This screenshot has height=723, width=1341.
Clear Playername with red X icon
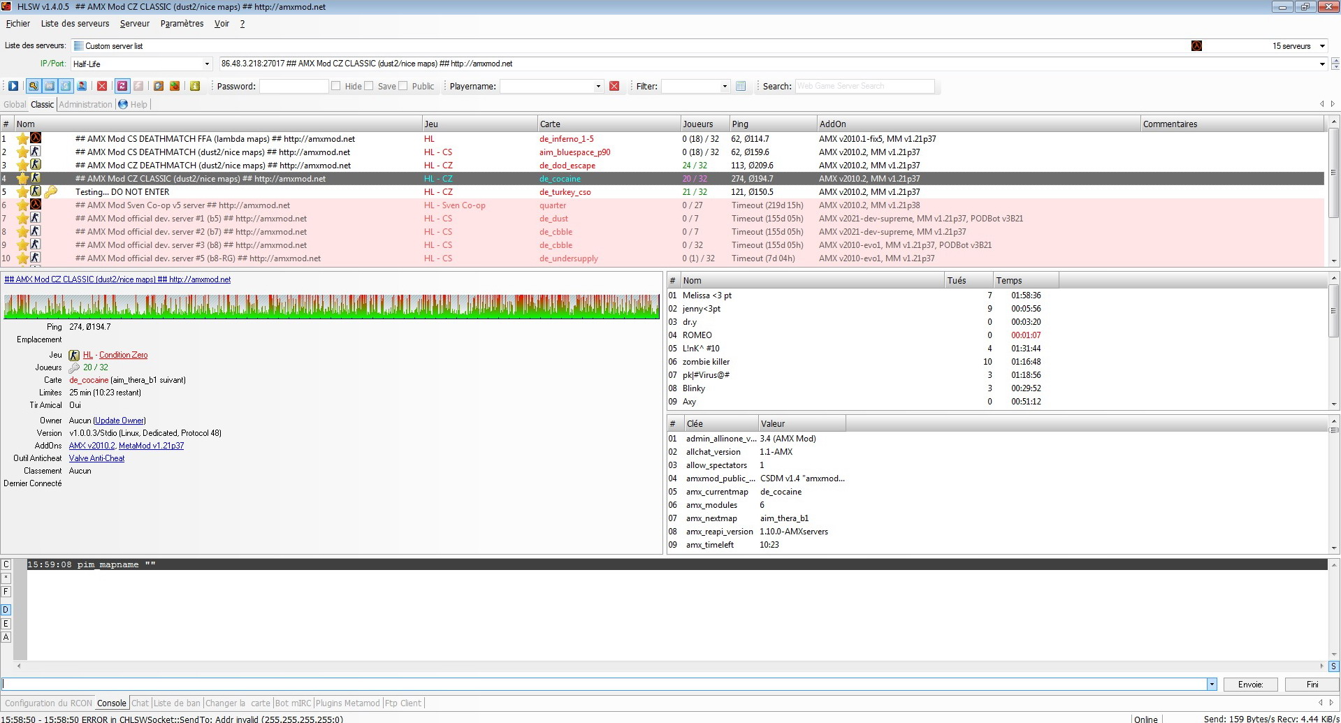point(614,86)
